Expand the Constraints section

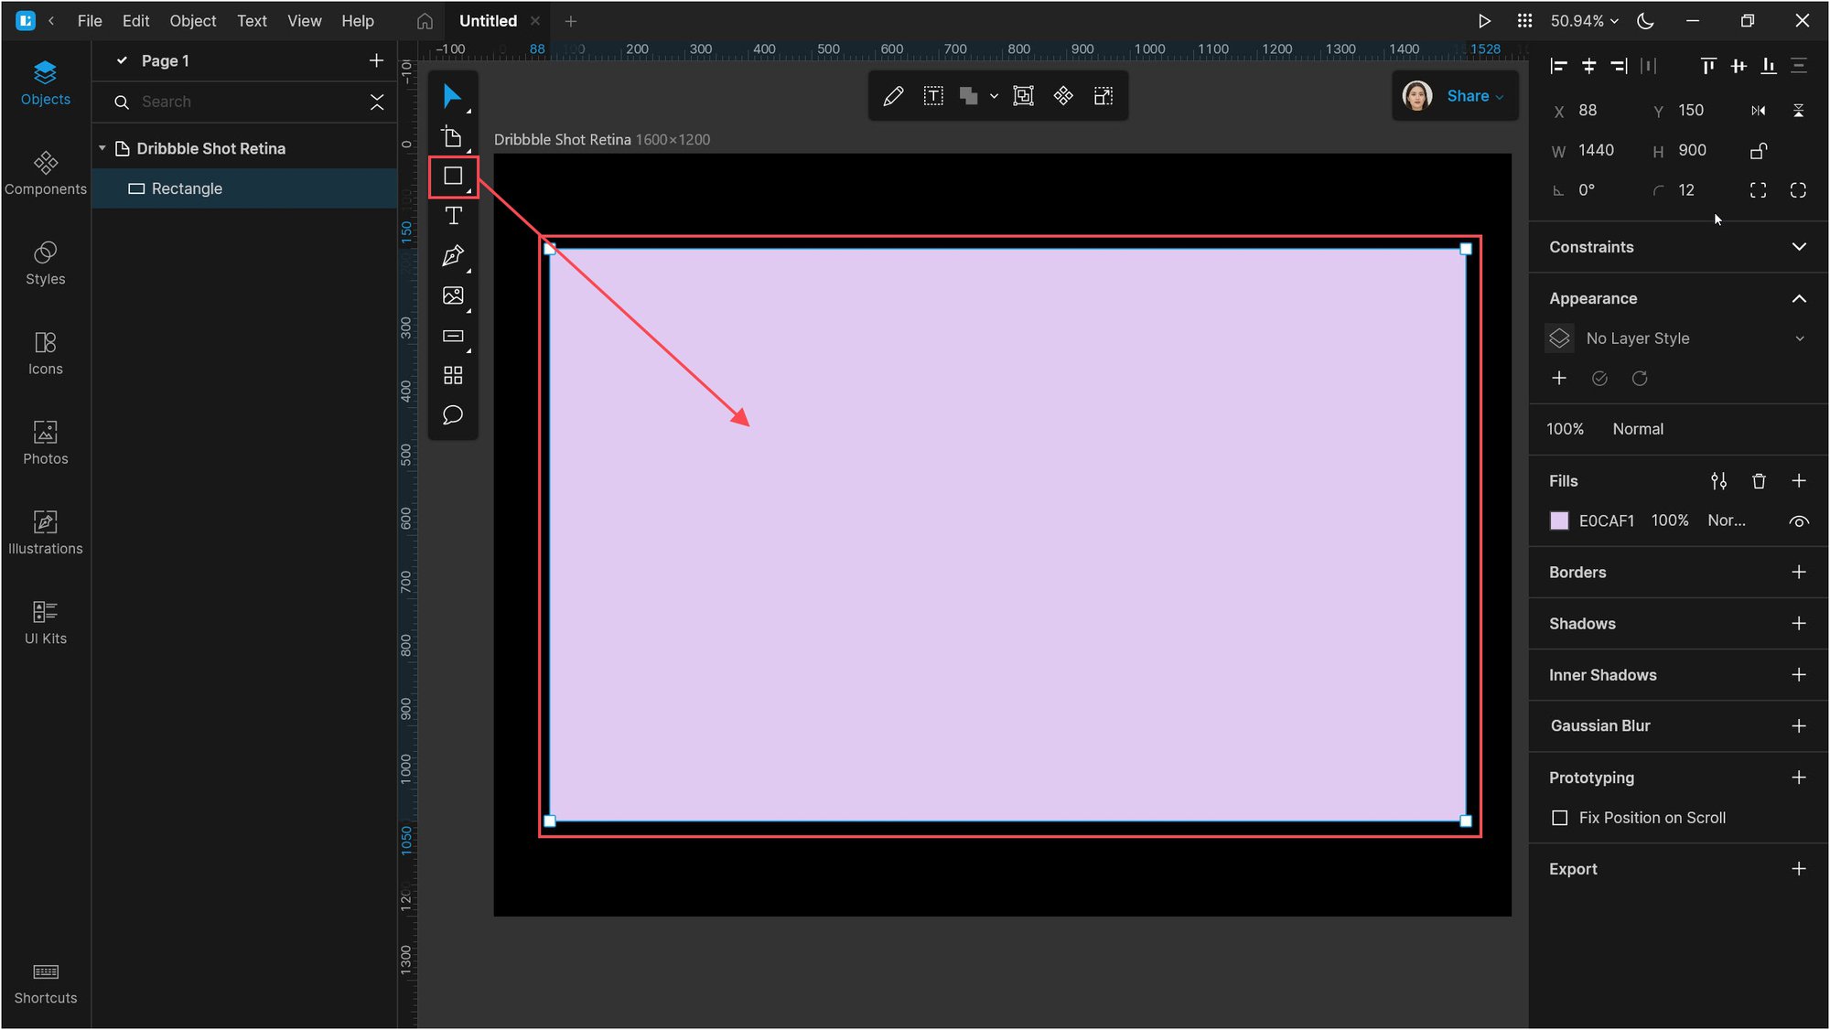[x=1799, y=246]
